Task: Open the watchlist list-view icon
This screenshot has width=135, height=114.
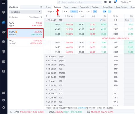Action: (x=41, y=7)
